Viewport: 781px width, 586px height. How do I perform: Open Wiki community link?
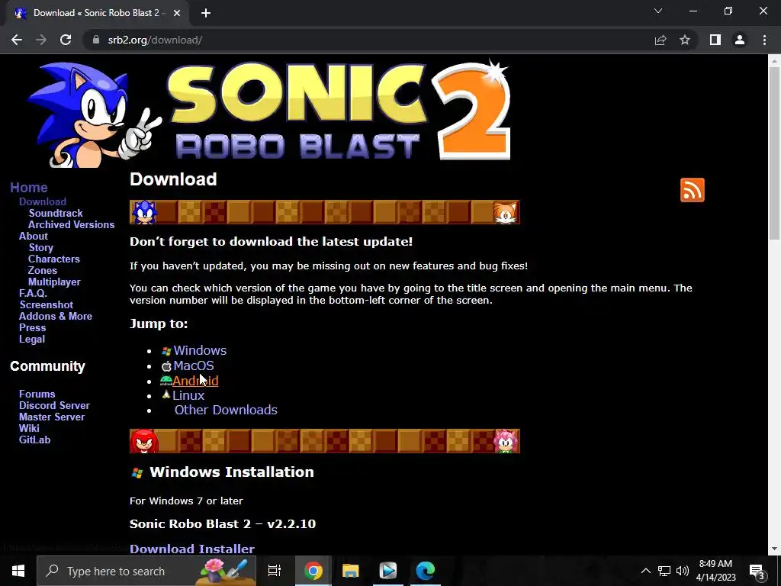29,428
